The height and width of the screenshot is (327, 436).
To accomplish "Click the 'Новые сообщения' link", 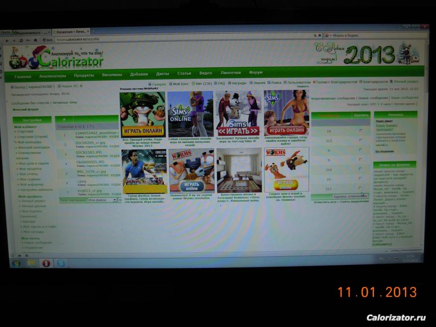I will pyautogui.click(x=373, y=98).
